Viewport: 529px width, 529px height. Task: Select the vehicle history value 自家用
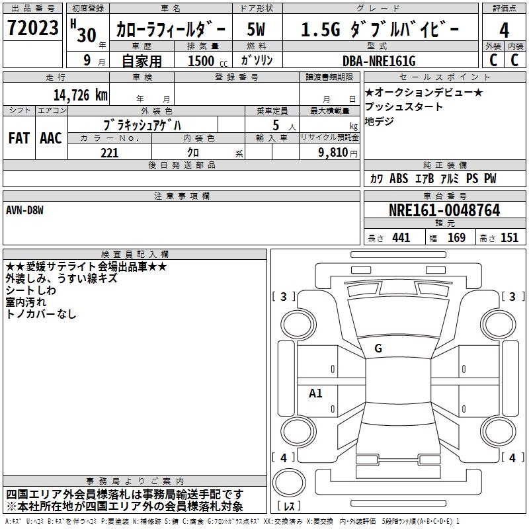(x=142, y=61)
